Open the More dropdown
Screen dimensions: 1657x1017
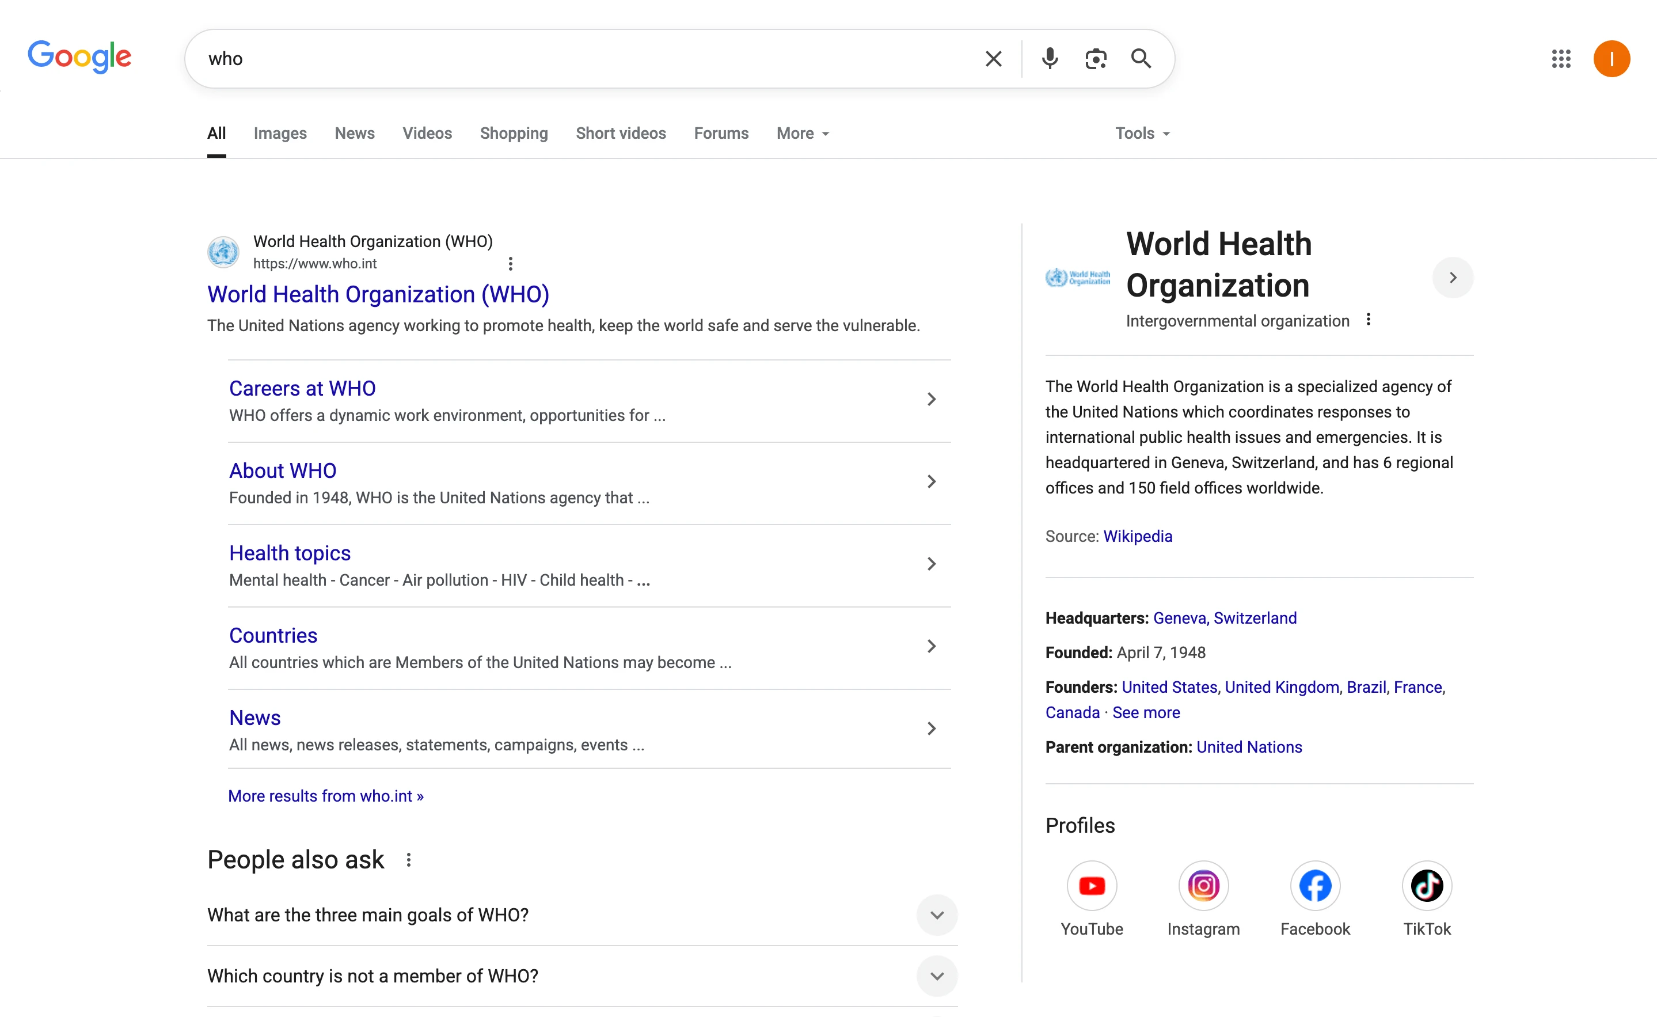(802, 133)
